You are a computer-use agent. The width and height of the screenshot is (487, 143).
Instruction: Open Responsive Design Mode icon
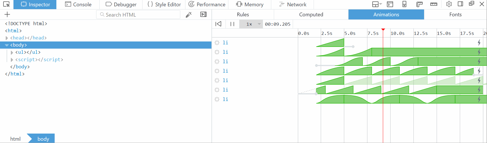click(x=404, y=4)
